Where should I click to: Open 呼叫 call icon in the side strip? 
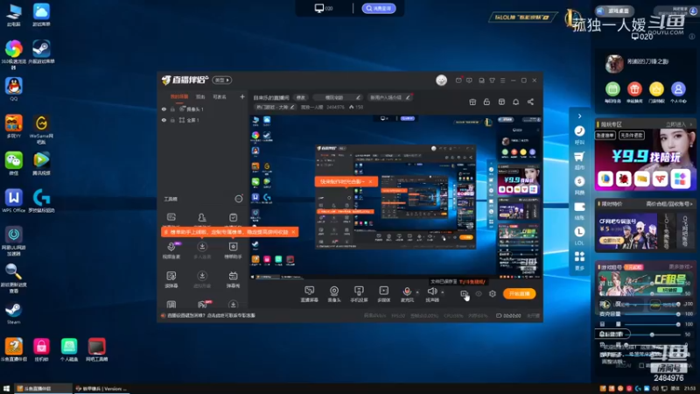(x=579, y=135)
